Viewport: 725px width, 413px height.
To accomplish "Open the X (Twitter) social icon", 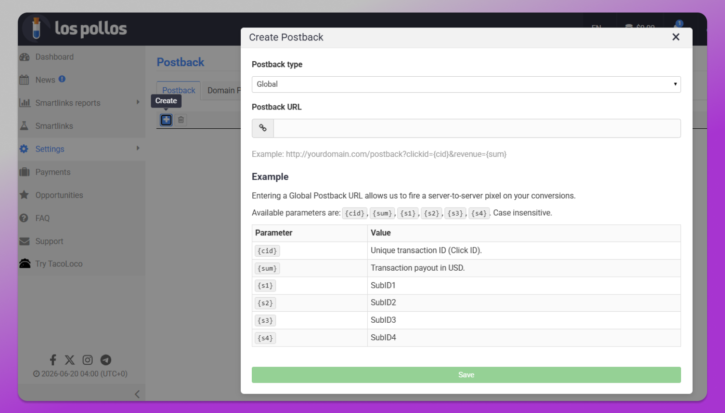I will 70,360.
